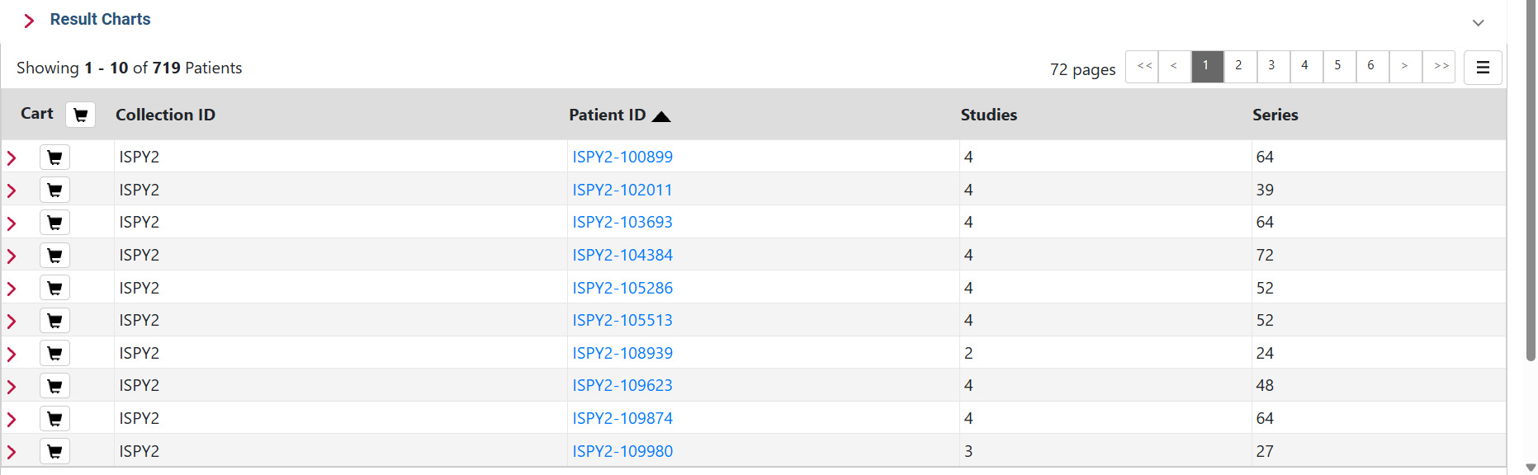Screen dimensions: 1538x475
Task: Expand row details for ISPY2-102011
Action: click(12, 190)
